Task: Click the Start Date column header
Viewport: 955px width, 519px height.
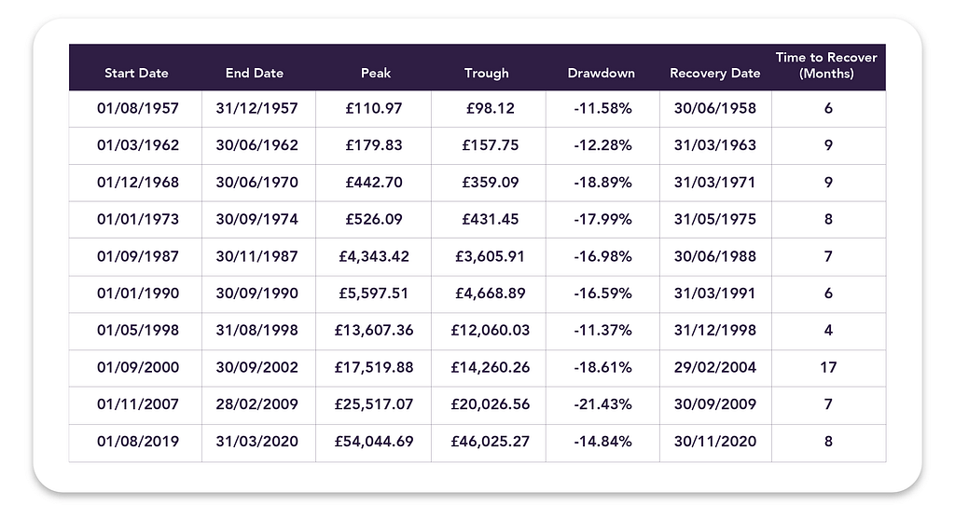Action: pyautogui.click(x=136, y=73)
